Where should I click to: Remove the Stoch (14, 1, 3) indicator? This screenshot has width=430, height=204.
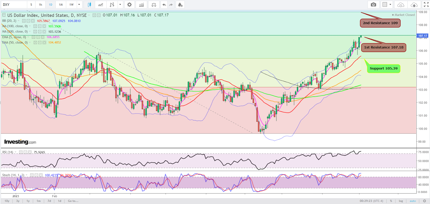click(x=41, y=175)
